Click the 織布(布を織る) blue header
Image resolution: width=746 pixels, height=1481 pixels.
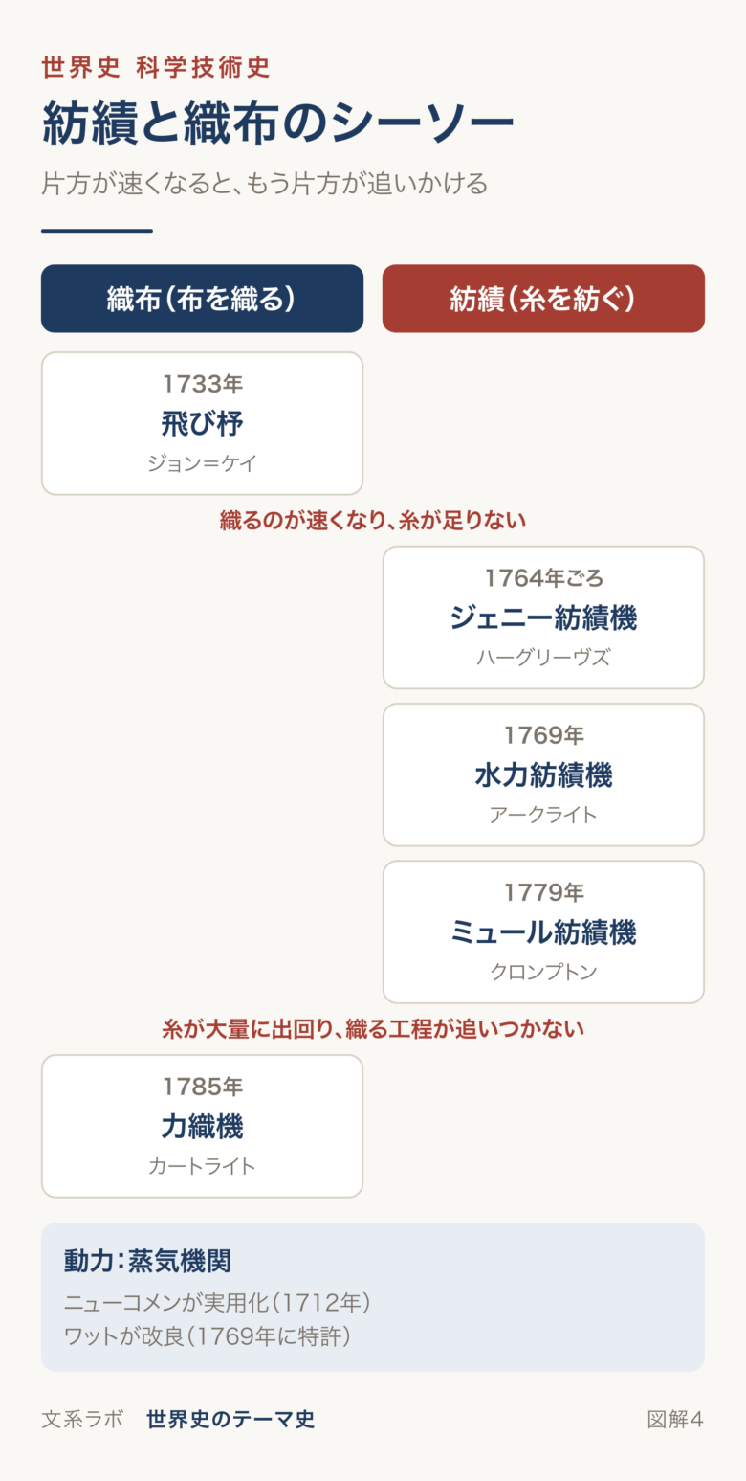pos(202,299)
